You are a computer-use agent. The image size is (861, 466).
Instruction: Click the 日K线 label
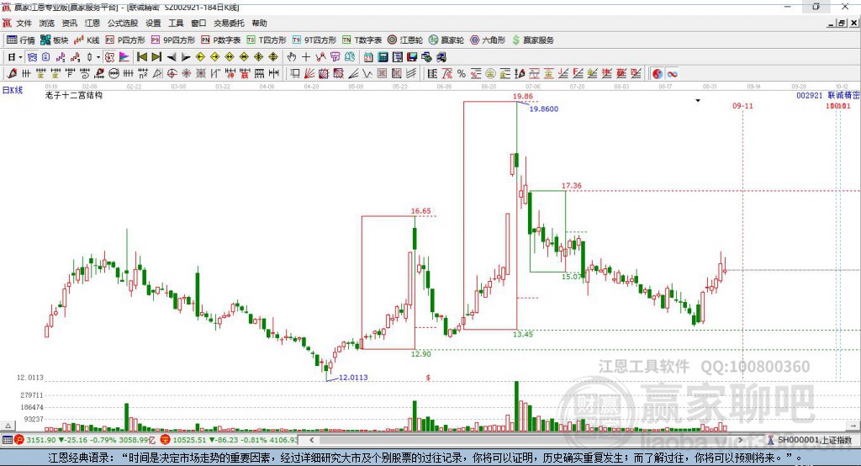[x=13, y=90]
